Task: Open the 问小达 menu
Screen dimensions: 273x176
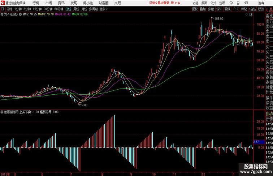Action: pyautogui.click(x=88, y=3)
